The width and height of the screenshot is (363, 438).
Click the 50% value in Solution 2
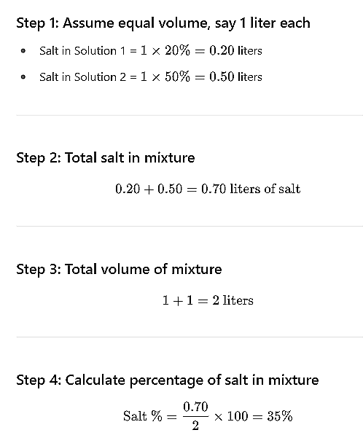(177, 77)
